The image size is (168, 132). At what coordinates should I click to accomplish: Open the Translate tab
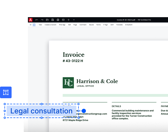(119, 25)
